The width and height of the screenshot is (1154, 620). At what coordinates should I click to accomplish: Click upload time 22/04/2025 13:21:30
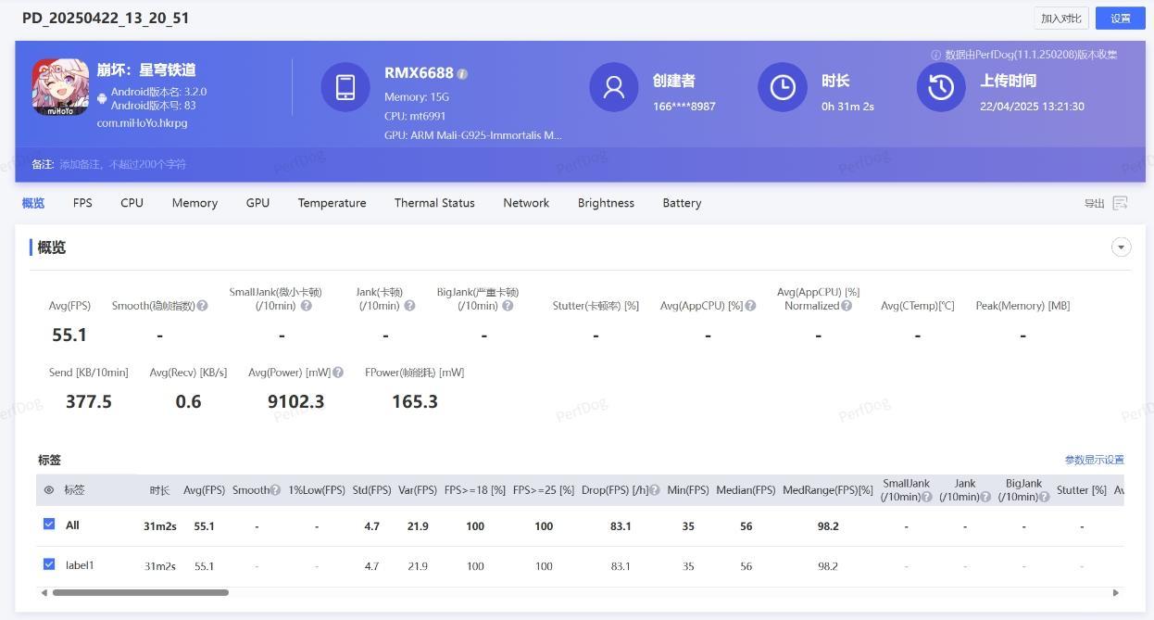[x=1032, y=107]
